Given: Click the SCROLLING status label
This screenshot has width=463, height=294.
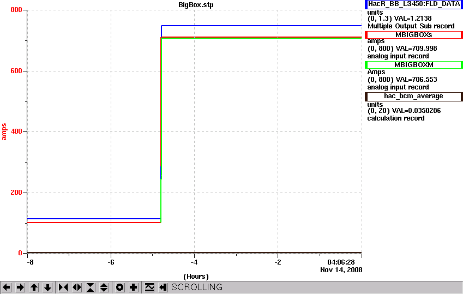Looking at the screenshot, I should click(x=197, y=287).
